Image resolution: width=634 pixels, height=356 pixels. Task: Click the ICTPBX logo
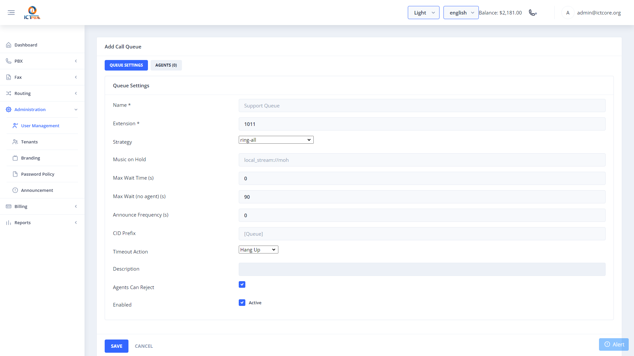tap(32, 13)
